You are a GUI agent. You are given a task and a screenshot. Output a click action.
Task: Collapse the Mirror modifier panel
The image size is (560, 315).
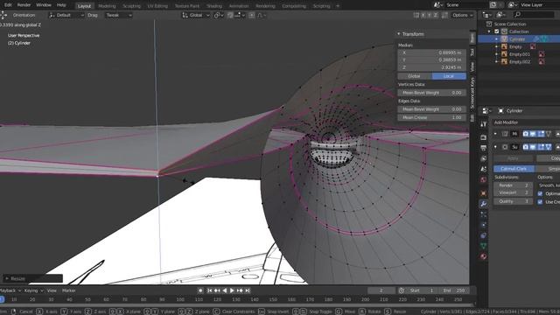point(495,134)
